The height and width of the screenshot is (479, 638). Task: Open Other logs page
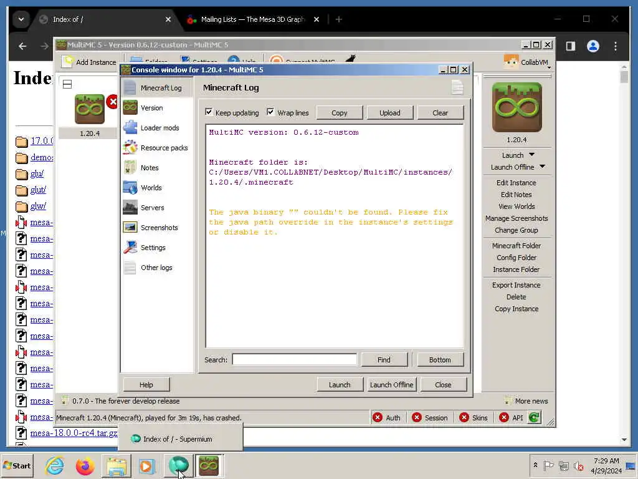156,268
